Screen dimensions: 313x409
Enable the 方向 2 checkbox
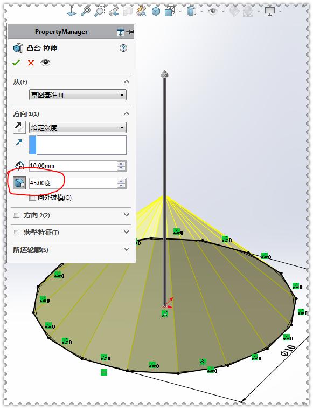coord(16,215)
